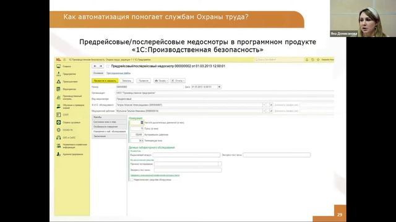
Task: Open the Происшествия triangle icon
Action: pos(59,81)
